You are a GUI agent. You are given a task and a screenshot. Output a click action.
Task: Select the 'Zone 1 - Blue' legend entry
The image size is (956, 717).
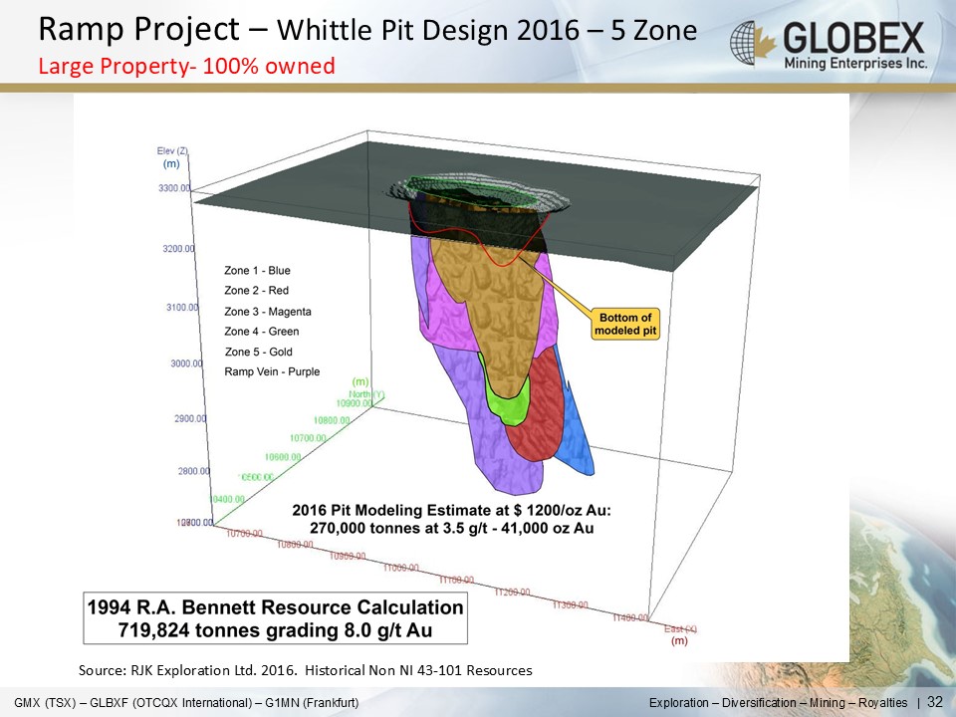point(257,270)
